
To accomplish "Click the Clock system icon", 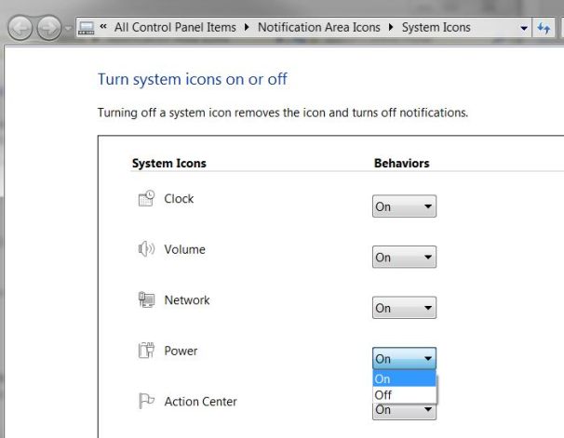I will (x=146, y=198).
